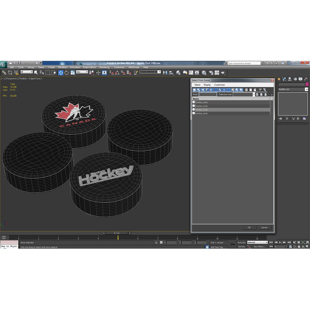Open the Rendering menu
The width and height of the screenshot is (310, 310).
point(104,67)
